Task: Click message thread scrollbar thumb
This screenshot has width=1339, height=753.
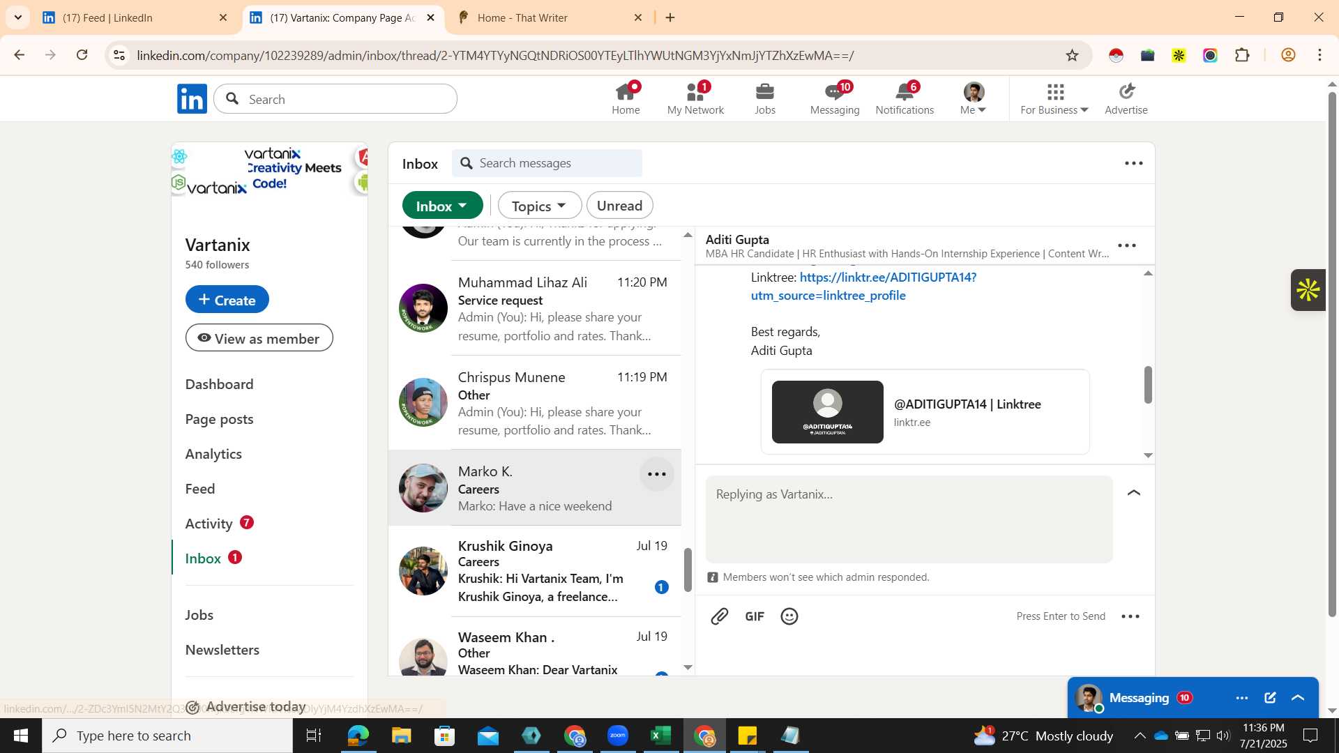Action: click(x=1148, y=384)
